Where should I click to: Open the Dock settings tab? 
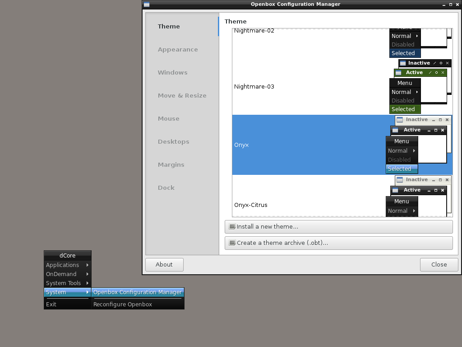pyautogui.click(x=166, y=188)
